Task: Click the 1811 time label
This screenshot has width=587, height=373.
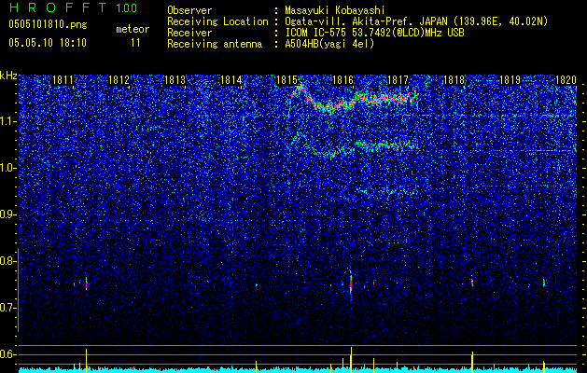Action: click(x=63, y=80)
